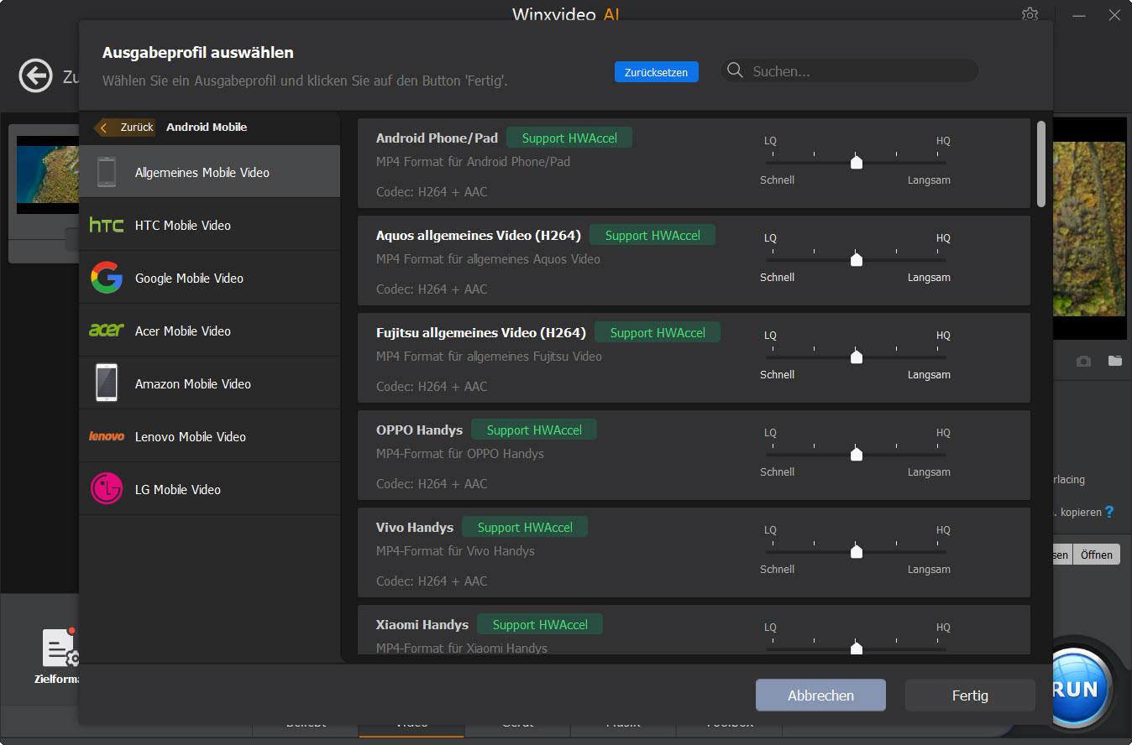Click the Amazon phone icon
This screenshot has height=745, width=1132.
tap(107, 383)
